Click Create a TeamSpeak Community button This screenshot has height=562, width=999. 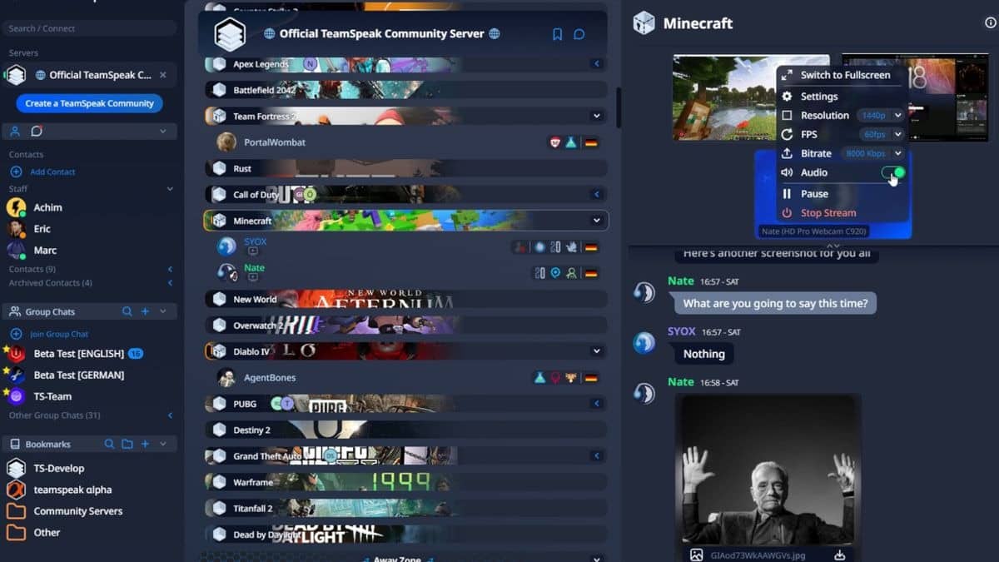(89, 103)
